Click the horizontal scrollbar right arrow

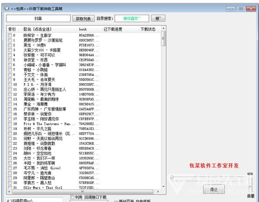[158, 192]
